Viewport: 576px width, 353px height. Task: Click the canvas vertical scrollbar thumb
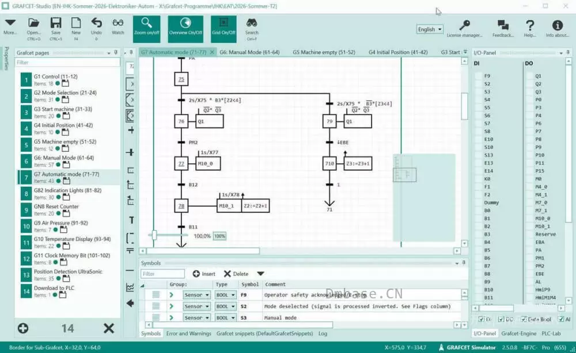[x=464, y=106]
